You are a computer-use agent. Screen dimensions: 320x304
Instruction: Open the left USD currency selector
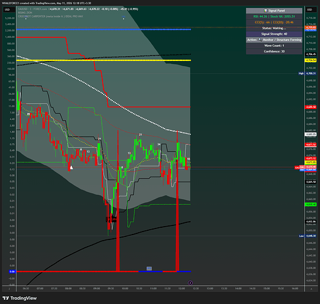pyautogui.click(x=7, y=10)
